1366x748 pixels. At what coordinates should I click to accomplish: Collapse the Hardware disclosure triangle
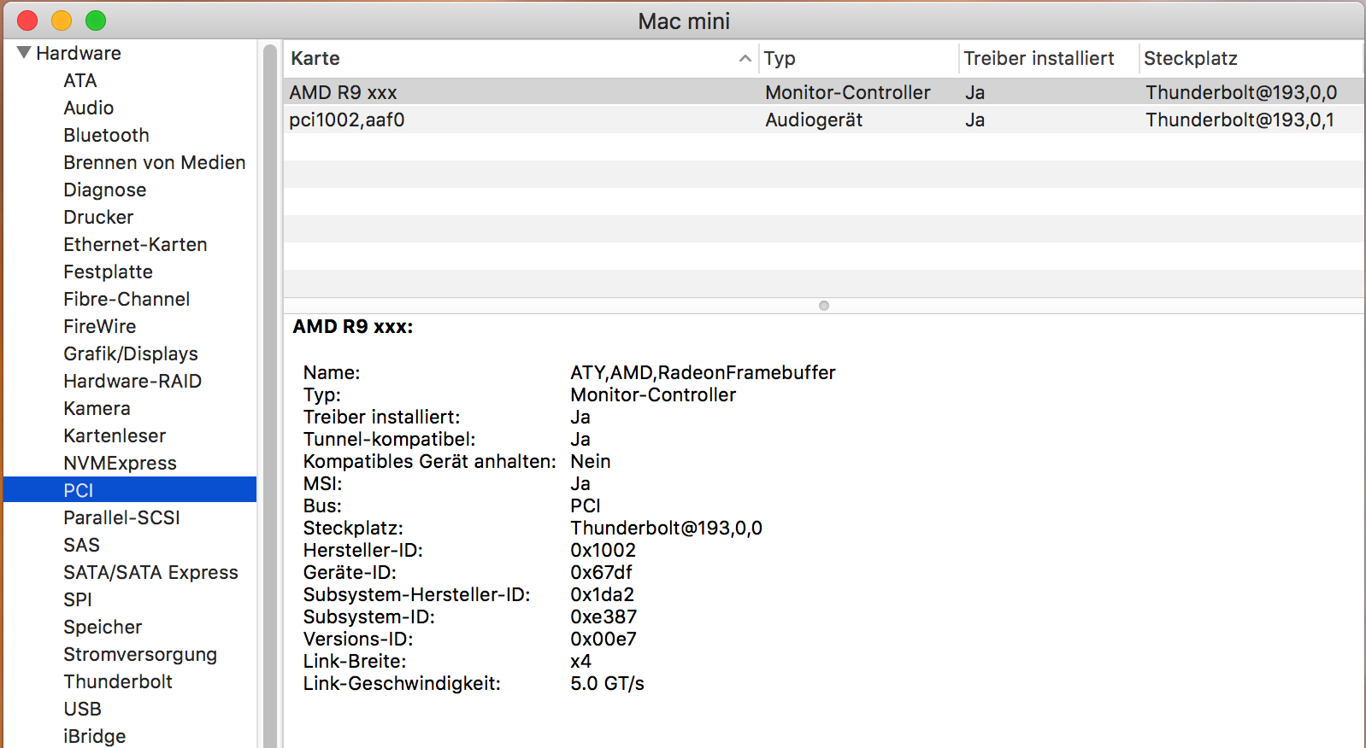pyautogui.click(x=24, y=53)
